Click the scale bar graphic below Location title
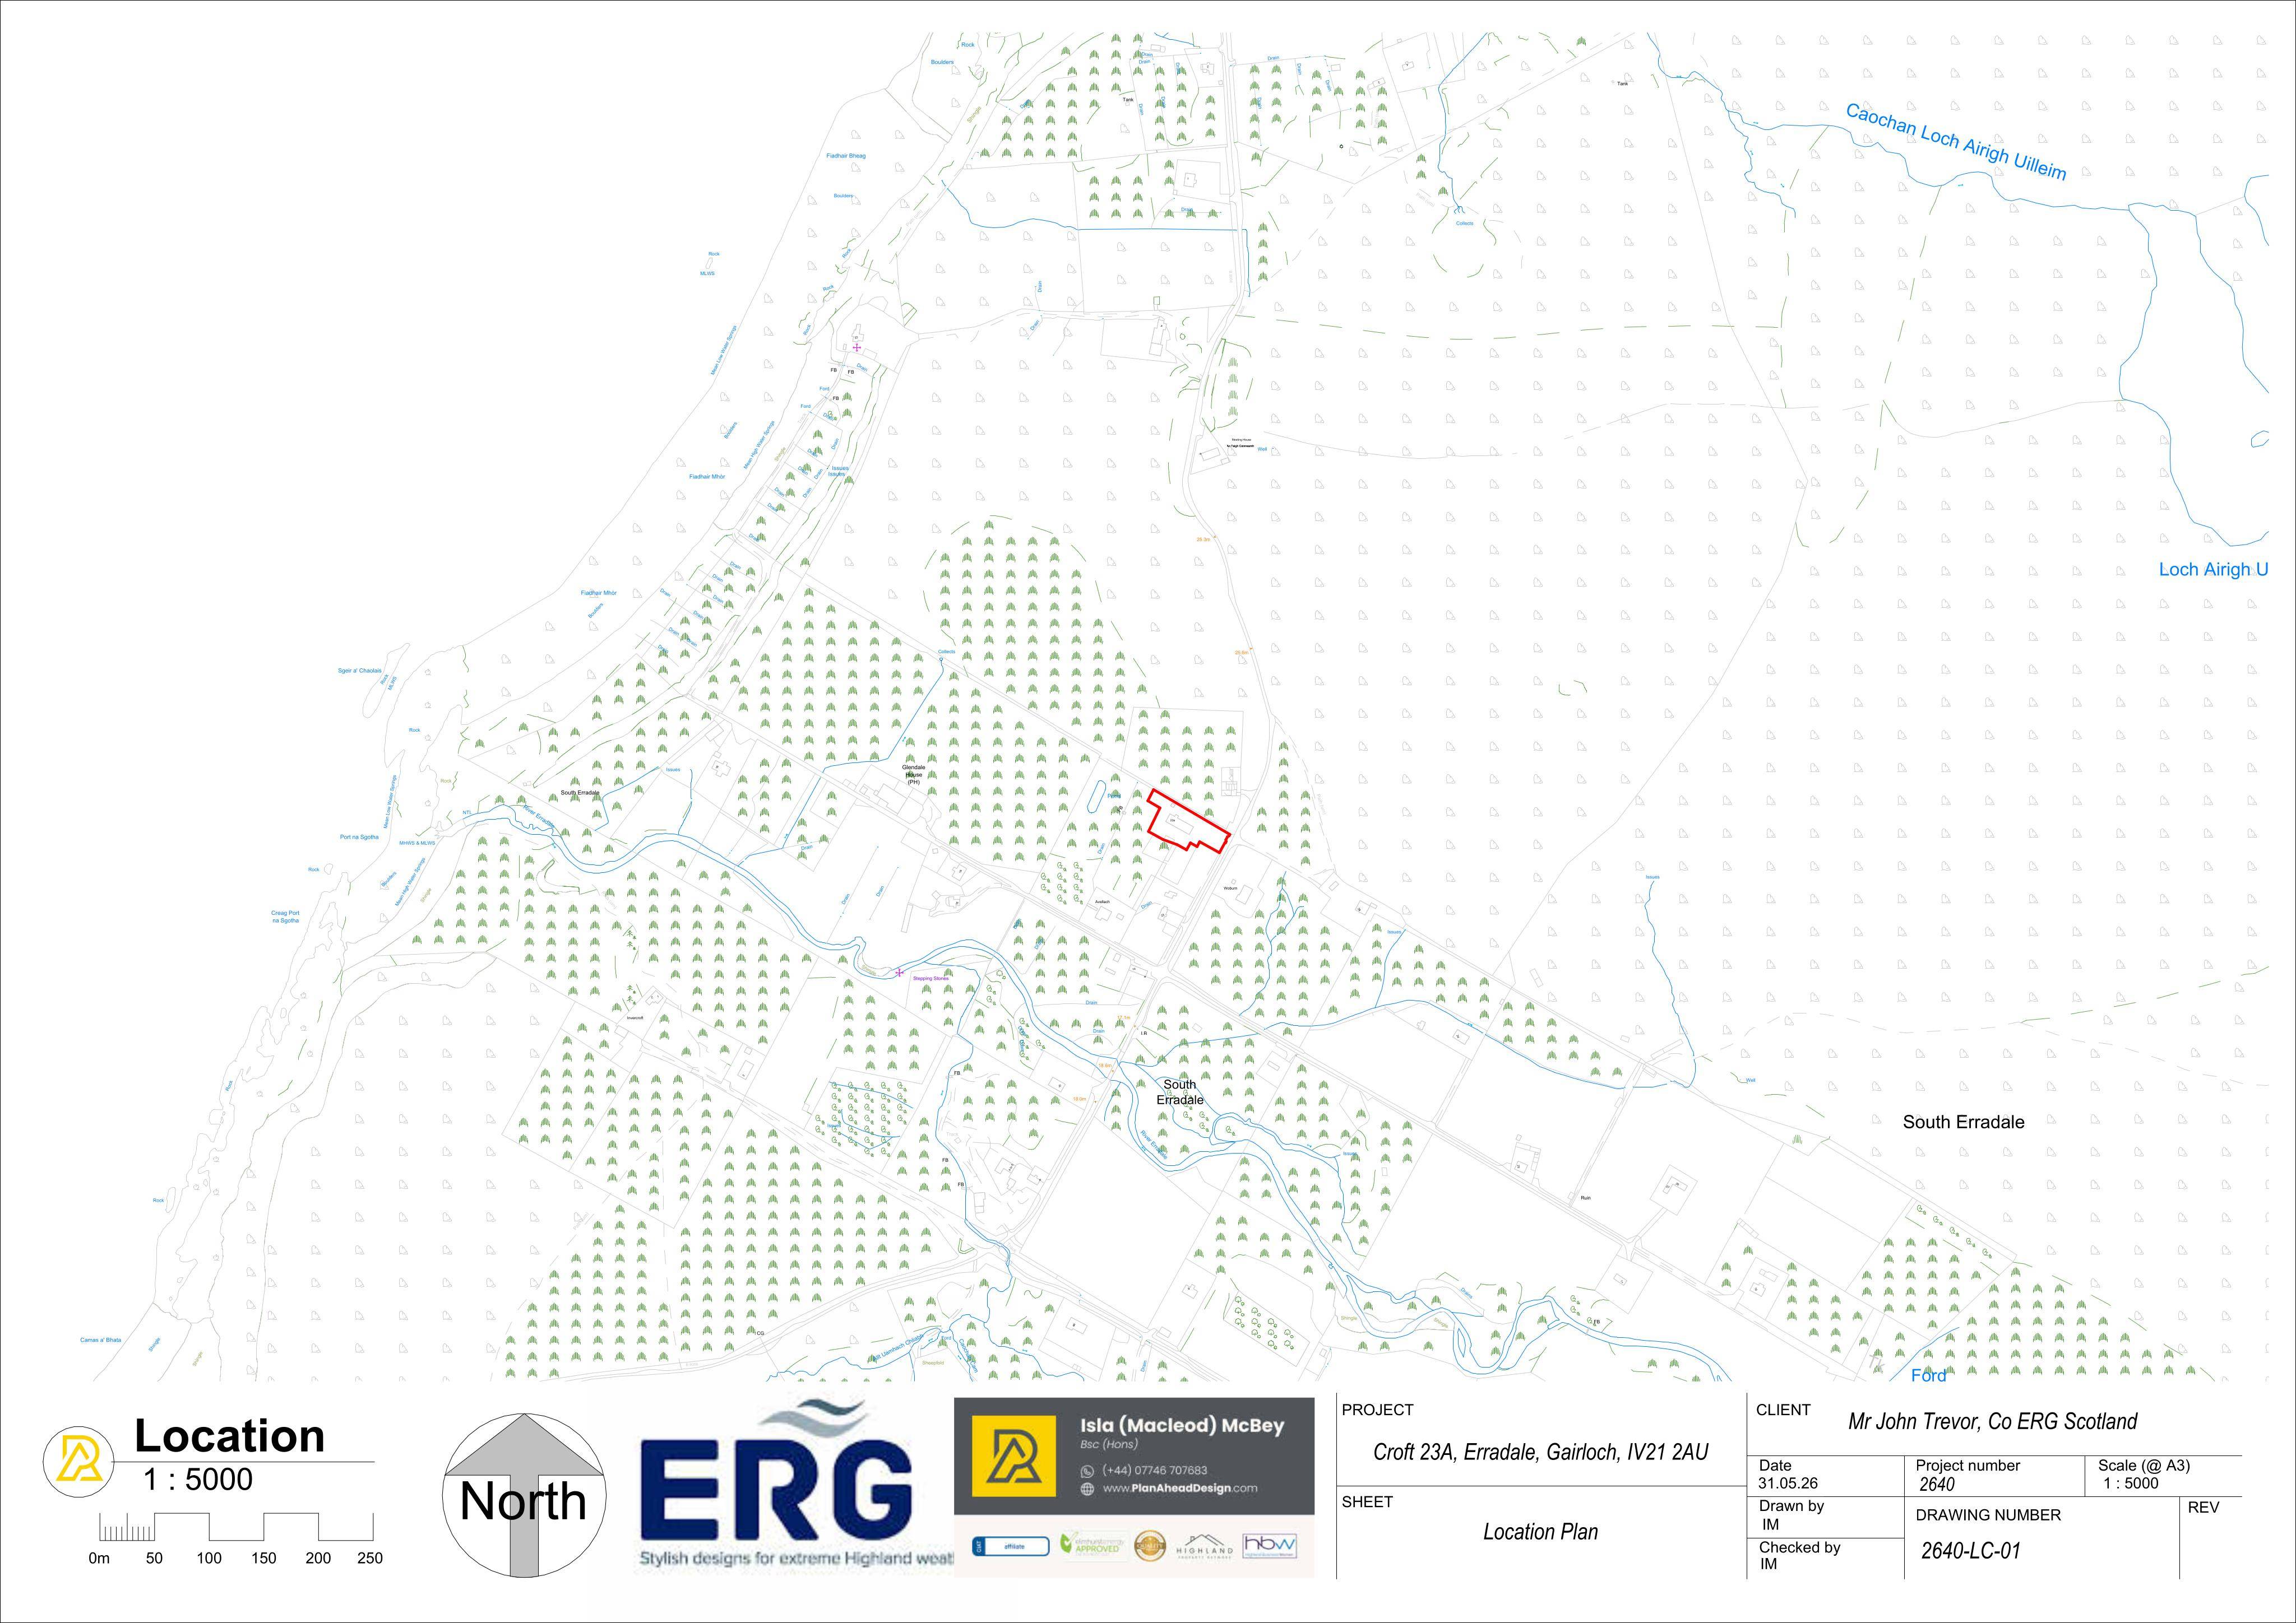Image resolution: width=2296 pixels, height=1623 pixels. (236, 1527)
